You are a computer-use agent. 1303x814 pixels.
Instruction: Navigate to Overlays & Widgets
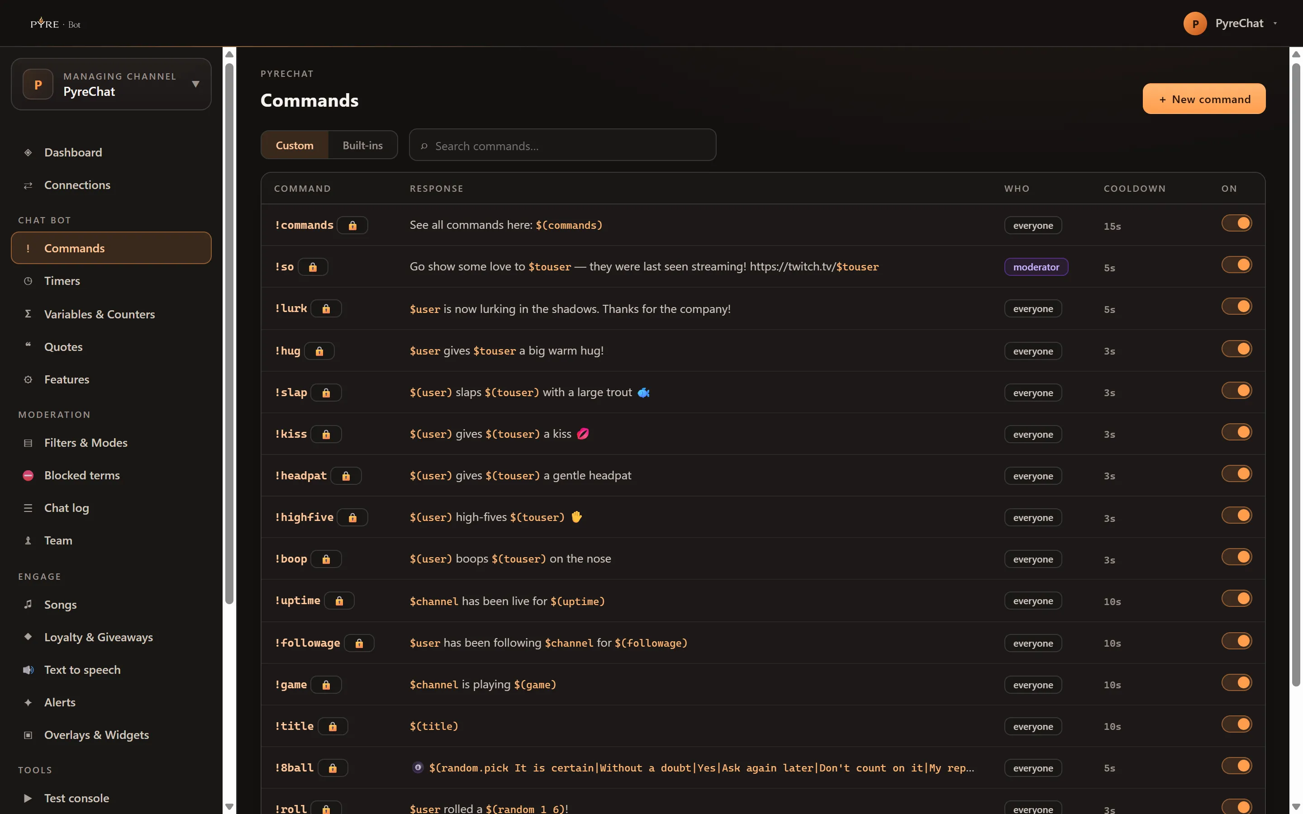pyautogui.click(x=111, y=735)
